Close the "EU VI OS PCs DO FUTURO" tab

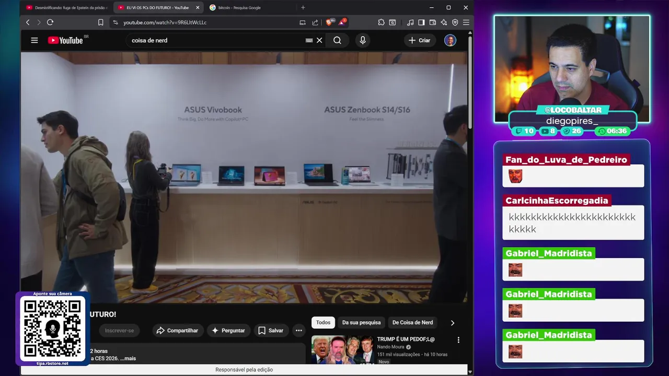coord(198,8)
